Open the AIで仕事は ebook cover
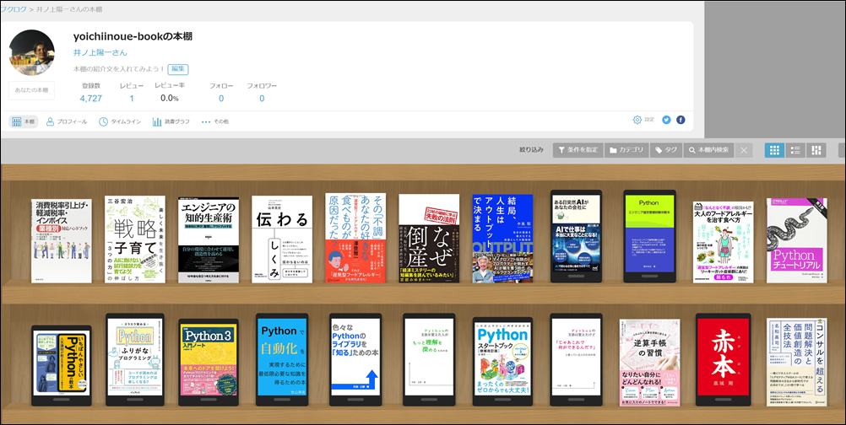This screenshot has height=425, width=846. [576, 236]
